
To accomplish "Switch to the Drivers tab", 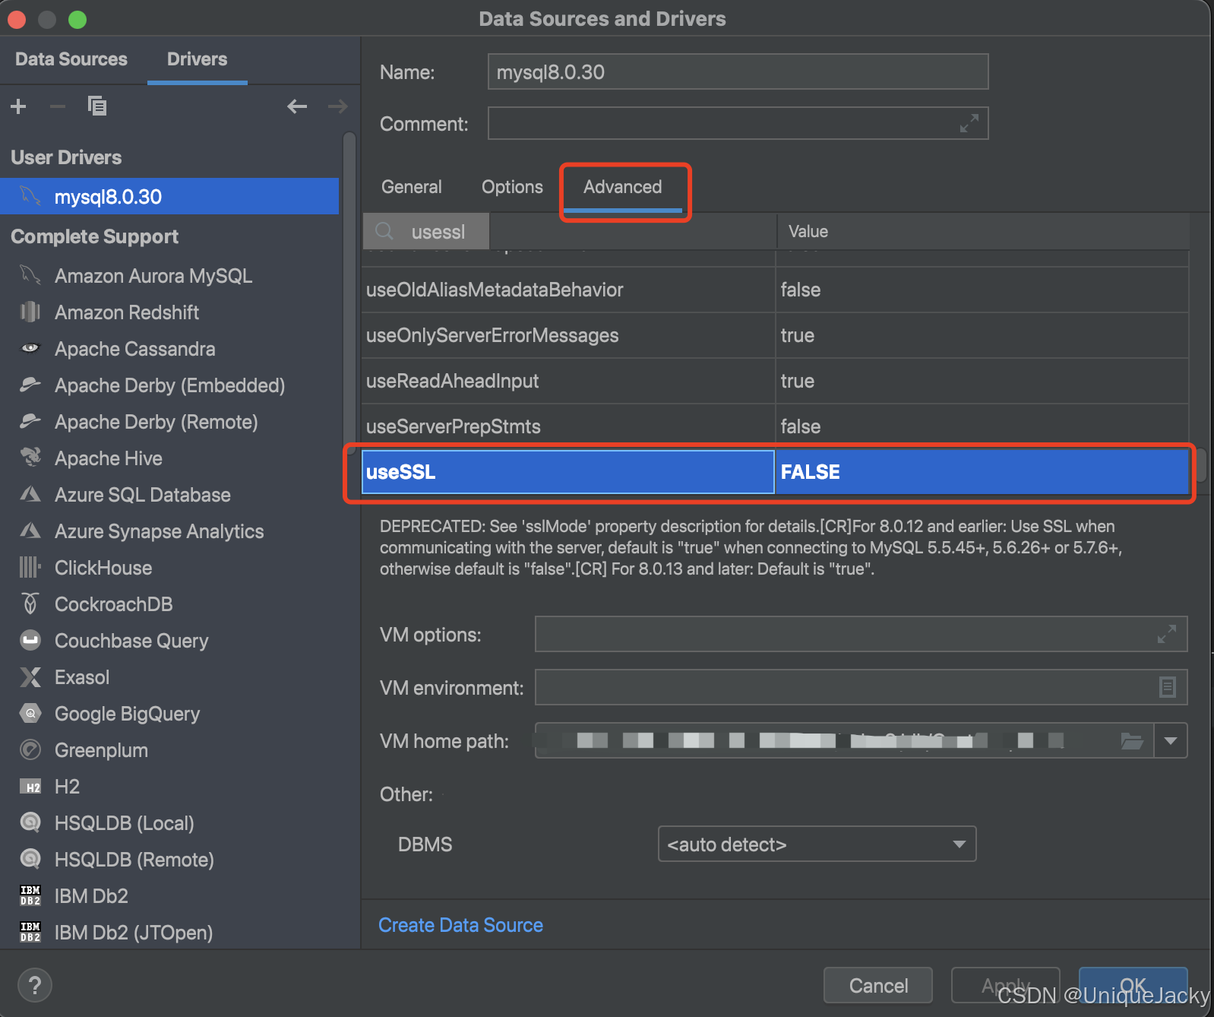I will pyautogui.click(x=198, y=59).
